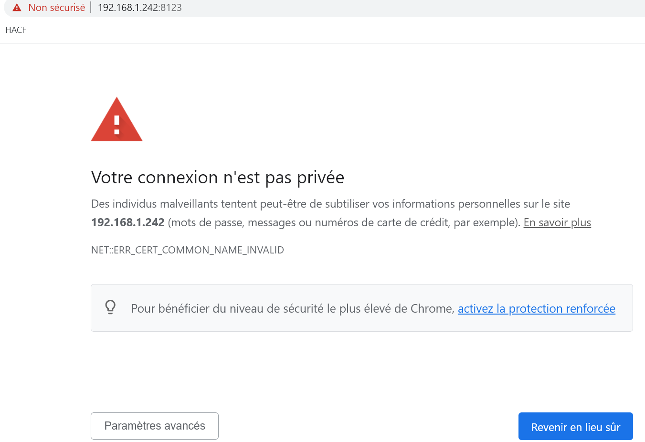Click the blank page area between both bottom buttons
Screen dimensions: 645x442
(x=368, y=426)
